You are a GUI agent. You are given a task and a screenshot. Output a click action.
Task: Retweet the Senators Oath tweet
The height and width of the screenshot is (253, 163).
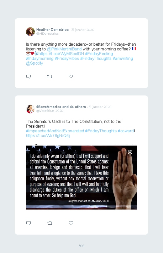[50, 223]
